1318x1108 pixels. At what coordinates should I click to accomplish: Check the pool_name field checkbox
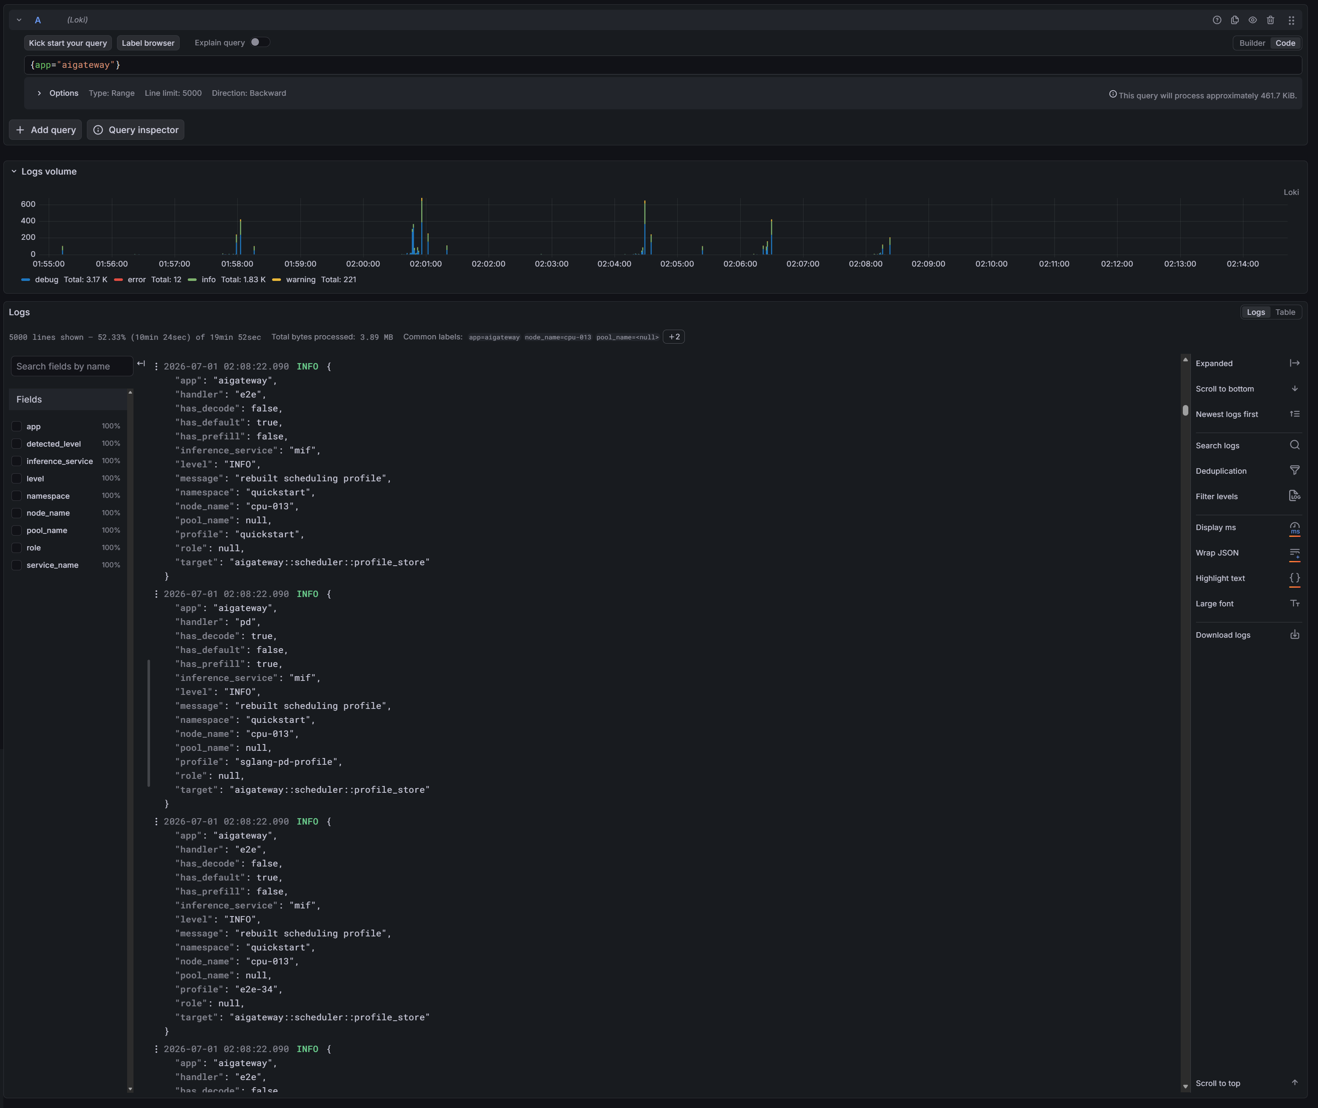click(x=17, y=530)
